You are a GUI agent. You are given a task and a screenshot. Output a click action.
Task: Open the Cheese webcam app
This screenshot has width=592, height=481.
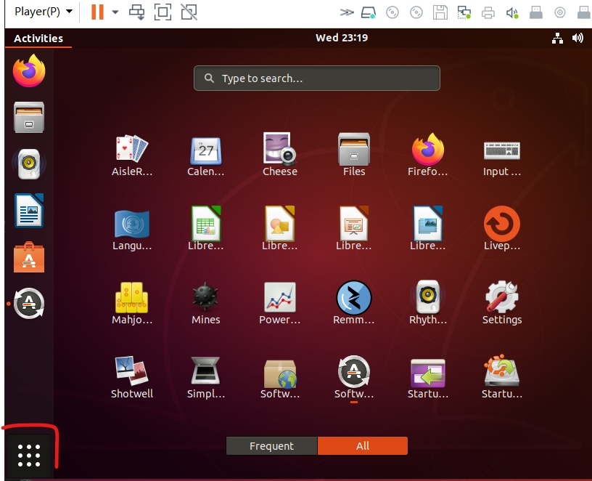point(279,150)
